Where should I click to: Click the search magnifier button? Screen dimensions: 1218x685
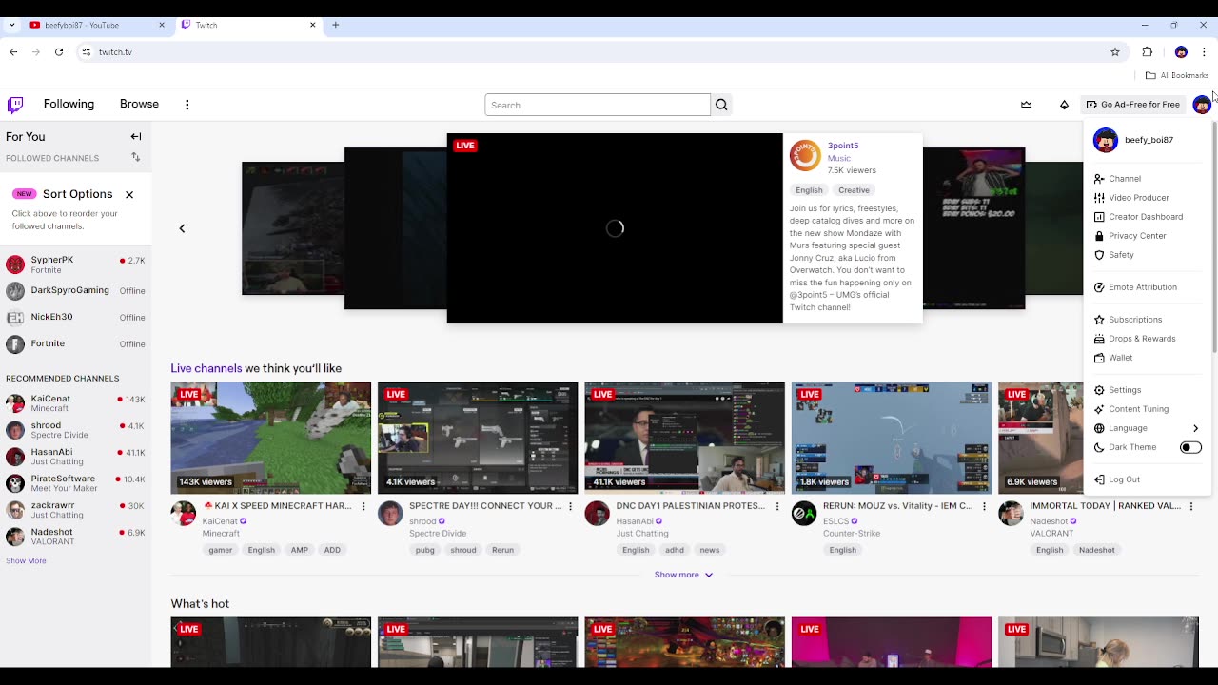[721, 105]
